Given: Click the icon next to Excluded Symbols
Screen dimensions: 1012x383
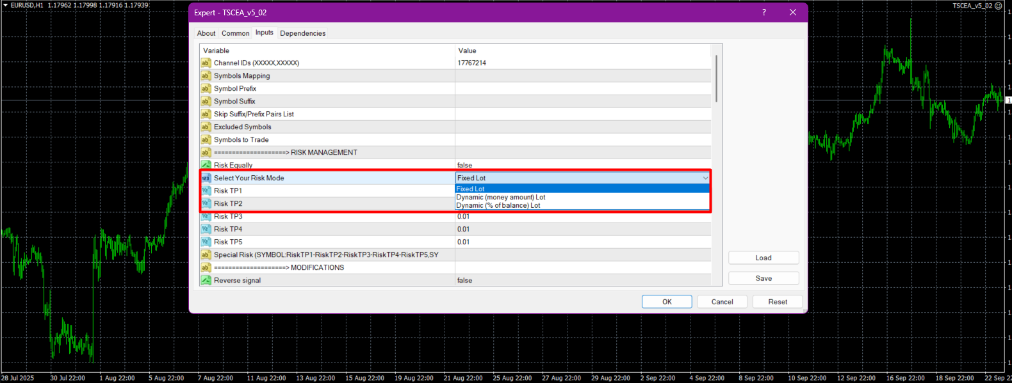Looking at the screenshot, I should coord(206,127).
